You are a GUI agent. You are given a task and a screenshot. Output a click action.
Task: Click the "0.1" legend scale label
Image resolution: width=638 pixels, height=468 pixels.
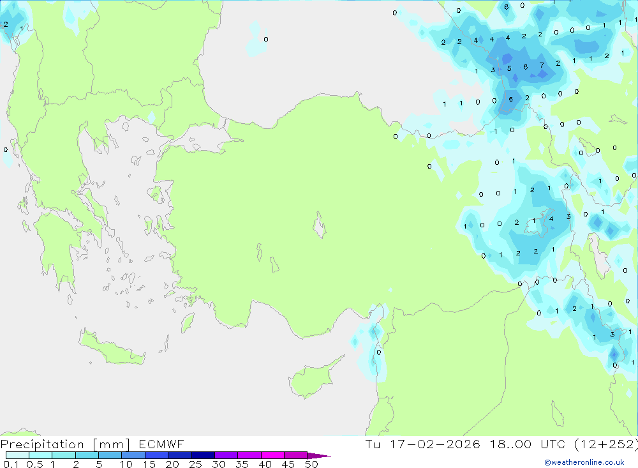(11, 464)
